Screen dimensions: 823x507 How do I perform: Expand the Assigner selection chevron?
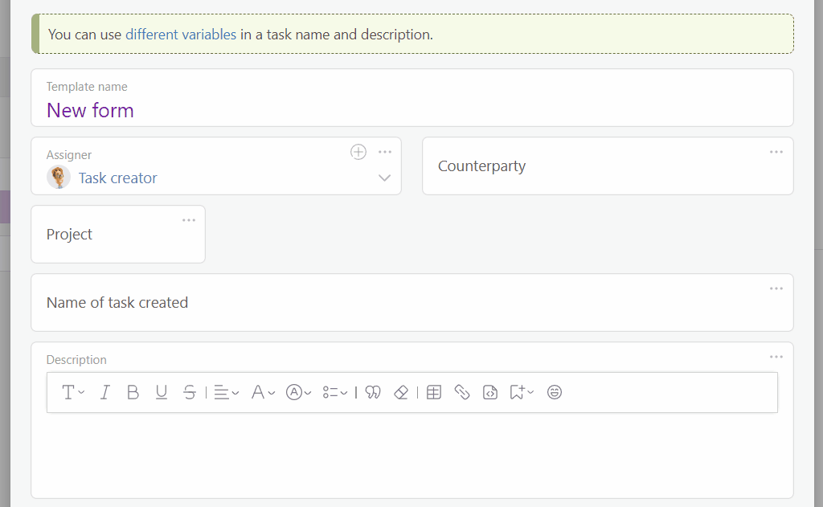click(384, 178)
